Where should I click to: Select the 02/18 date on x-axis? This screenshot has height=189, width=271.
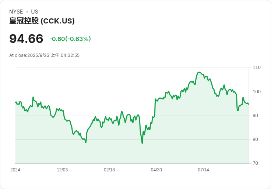click(109, 170)
